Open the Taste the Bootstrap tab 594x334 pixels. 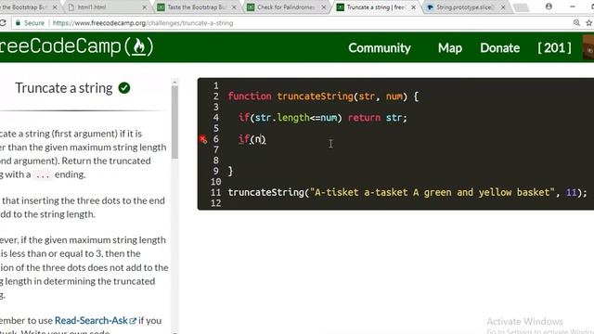point(197,7)
